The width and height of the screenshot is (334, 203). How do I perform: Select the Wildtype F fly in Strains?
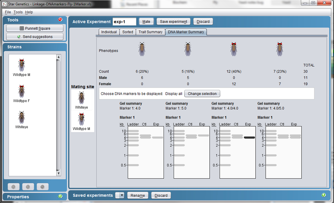coord(21,91)
